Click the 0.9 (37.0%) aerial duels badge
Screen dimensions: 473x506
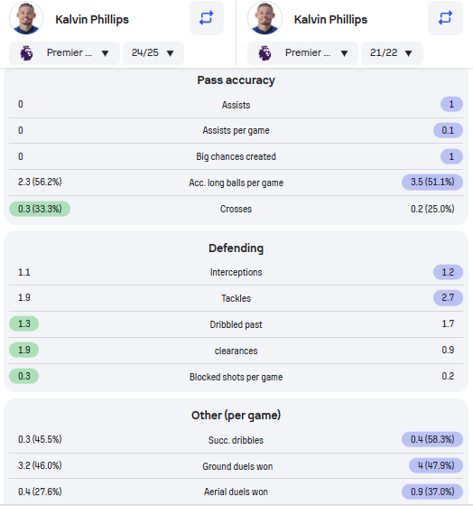432,492
